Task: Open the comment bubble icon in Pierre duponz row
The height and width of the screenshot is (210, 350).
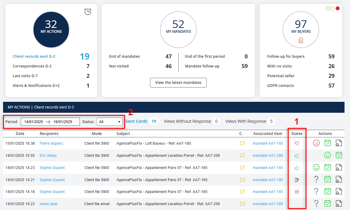Action: (242, 143)
